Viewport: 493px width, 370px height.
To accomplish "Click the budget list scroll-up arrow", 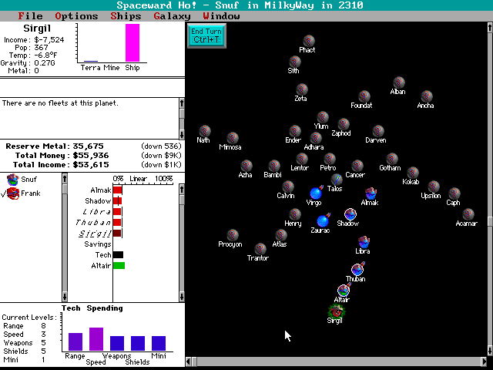I will [182, 189].
